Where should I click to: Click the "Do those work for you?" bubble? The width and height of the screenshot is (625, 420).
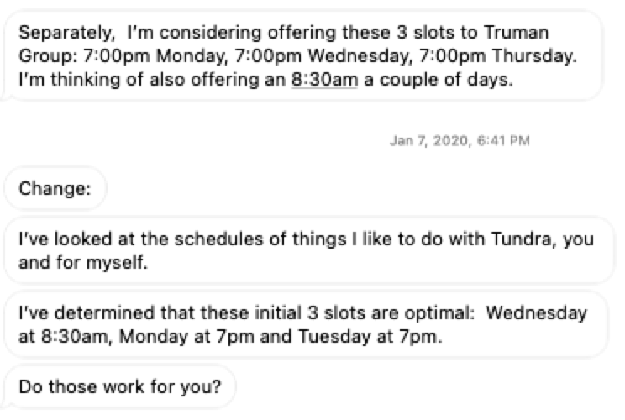(119, 387)
